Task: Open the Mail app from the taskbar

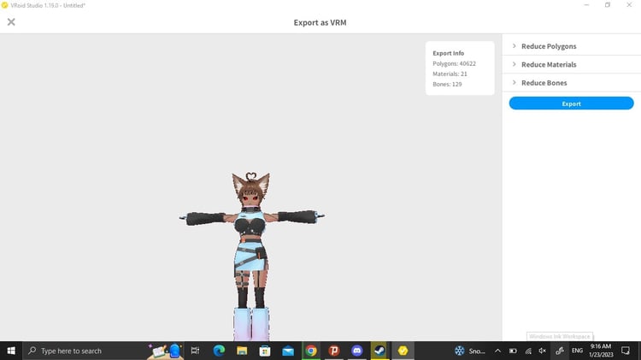Action: [x=288, y=351]
